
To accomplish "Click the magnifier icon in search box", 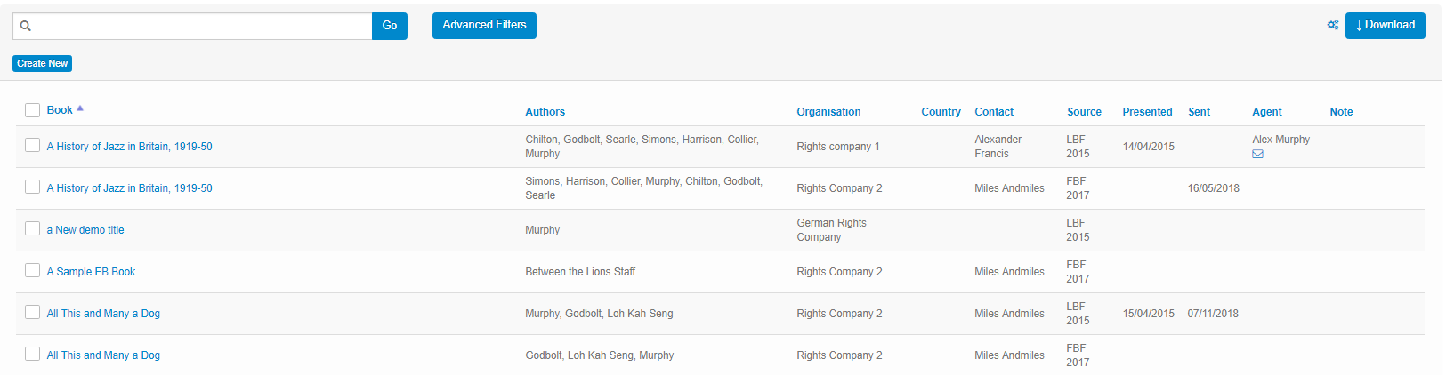I will (x=26, y=26).
